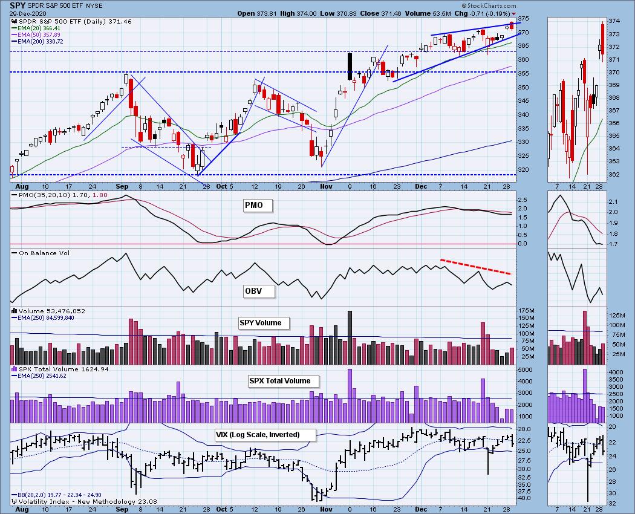Click the Sep label on top date axis

[122, 186]
